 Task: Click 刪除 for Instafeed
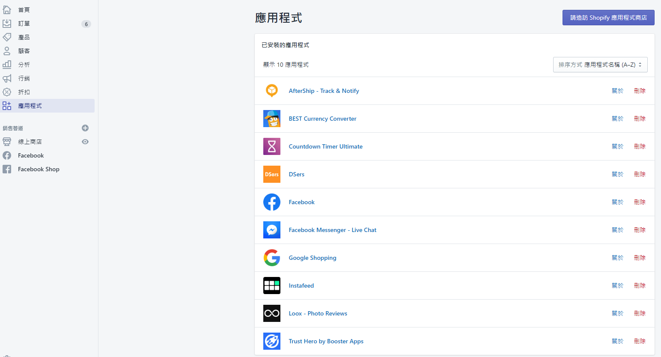pos(640,286)
